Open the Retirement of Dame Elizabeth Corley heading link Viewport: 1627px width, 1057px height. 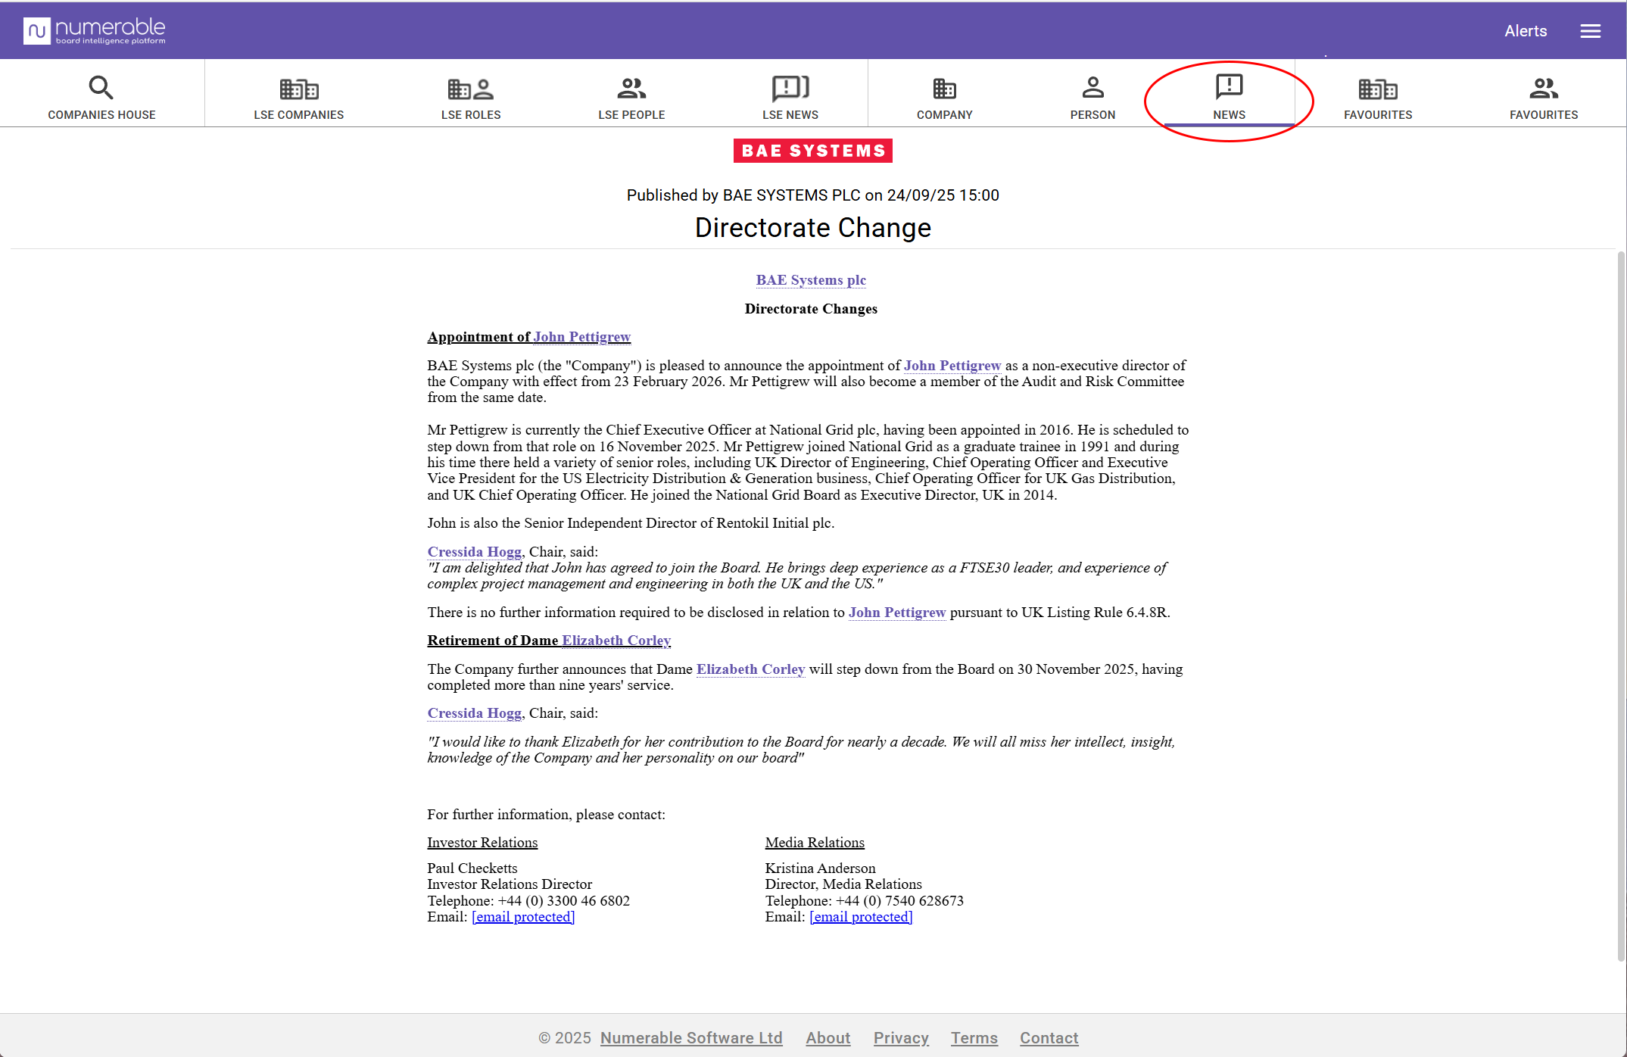tap(616, 641)
